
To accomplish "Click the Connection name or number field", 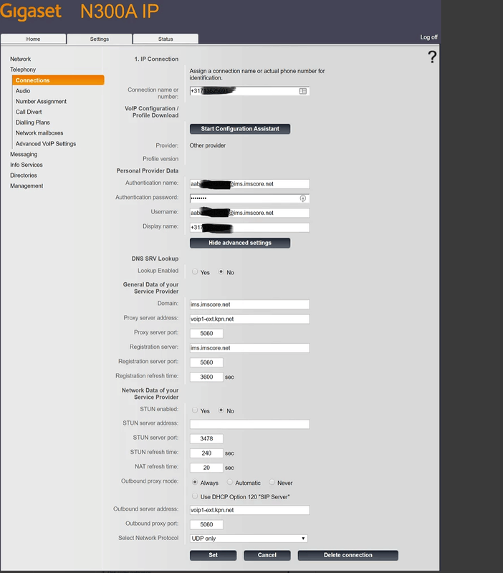I will [x=249, y=91].
